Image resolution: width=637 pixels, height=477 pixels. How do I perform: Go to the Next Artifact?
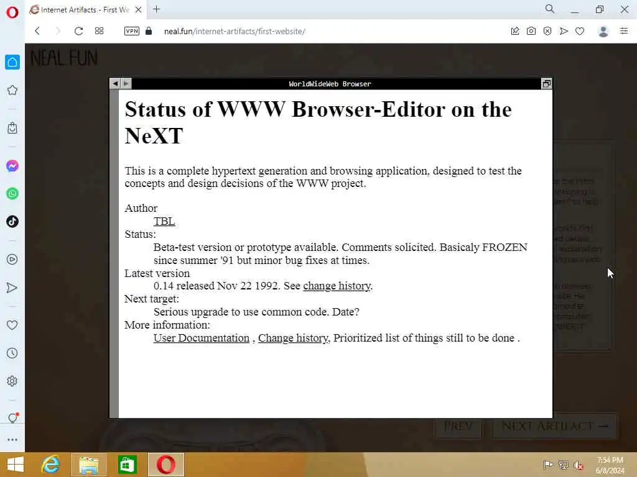pyautogui.click(x=554, y=426)
